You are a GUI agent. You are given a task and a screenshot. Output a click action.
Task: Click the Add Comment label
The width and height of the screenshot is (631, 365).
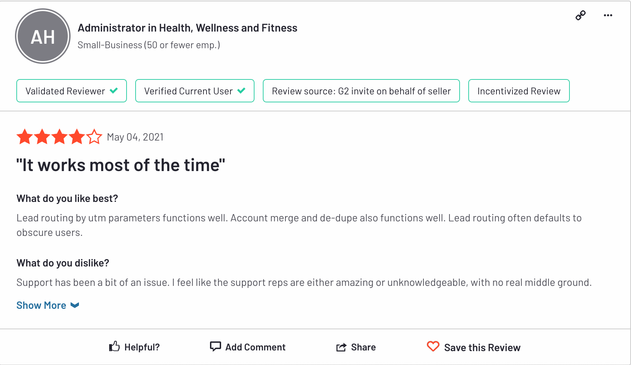coord(255,347)
